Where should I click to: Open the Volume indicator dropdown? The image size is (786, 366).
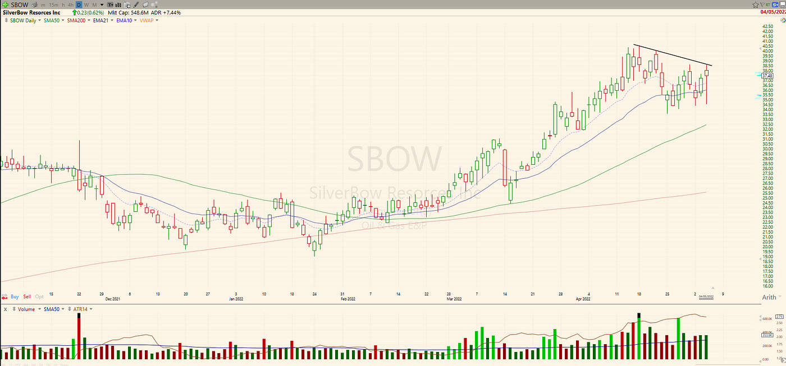coord(39,309)
